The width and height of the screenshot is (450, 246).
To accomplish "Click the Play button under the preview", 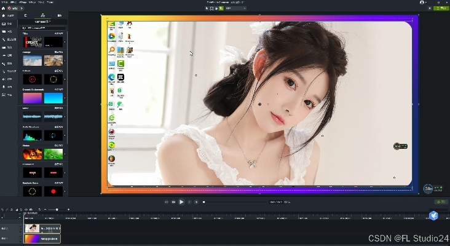I will pyautogui.click(x=181, y=202).
